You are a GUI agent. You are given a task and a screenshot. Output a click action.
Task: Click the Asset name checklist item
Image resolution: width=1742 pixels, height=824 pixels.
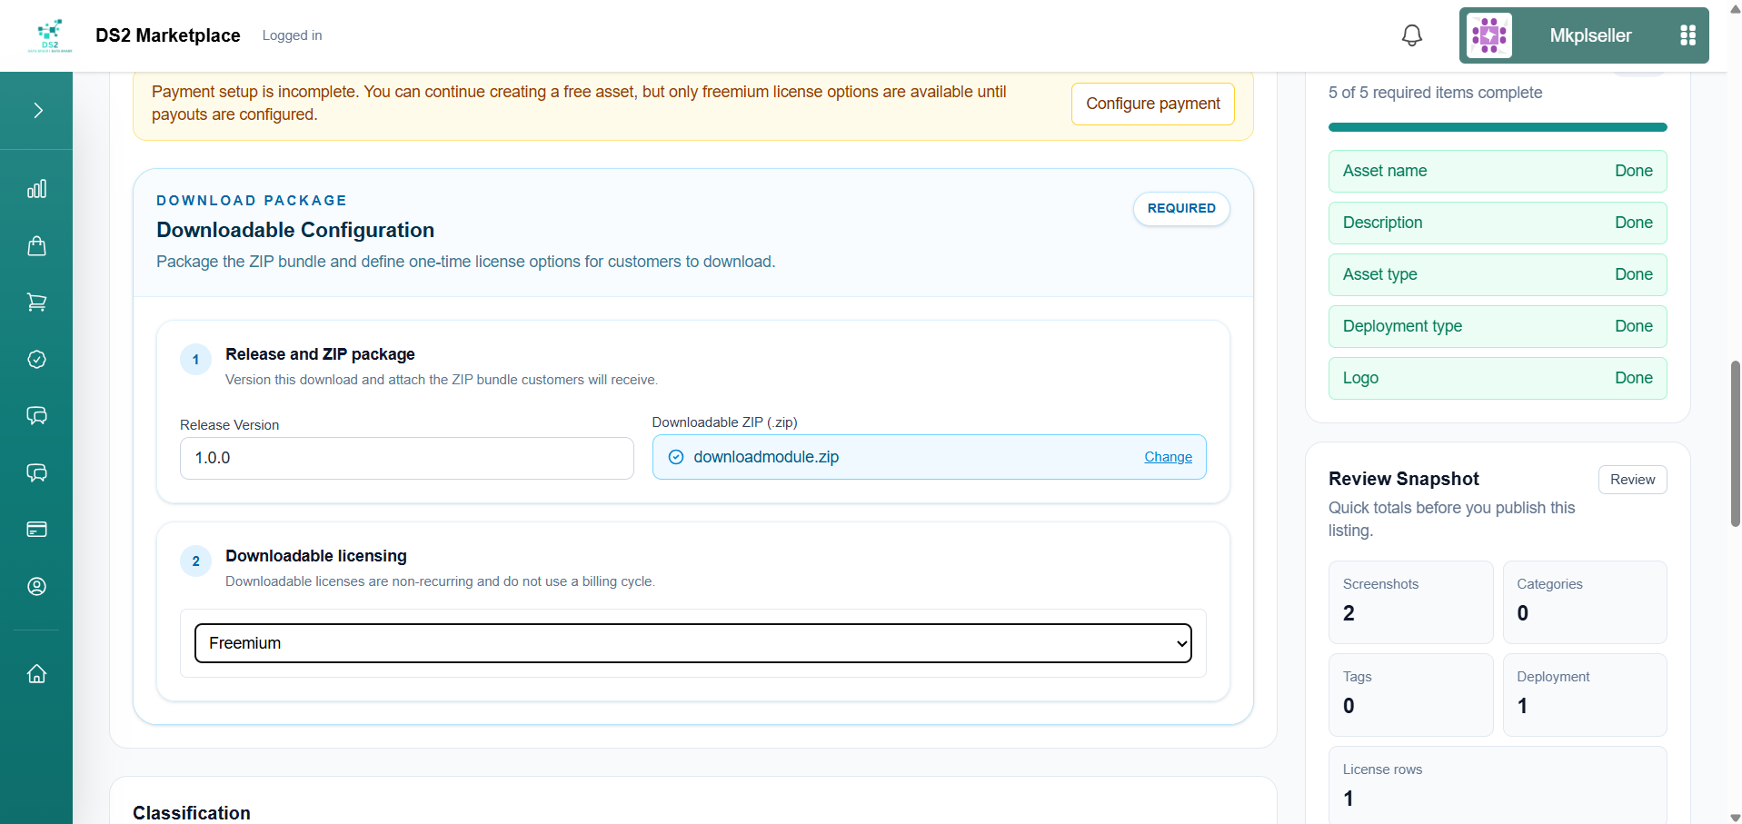(1497, 171)
